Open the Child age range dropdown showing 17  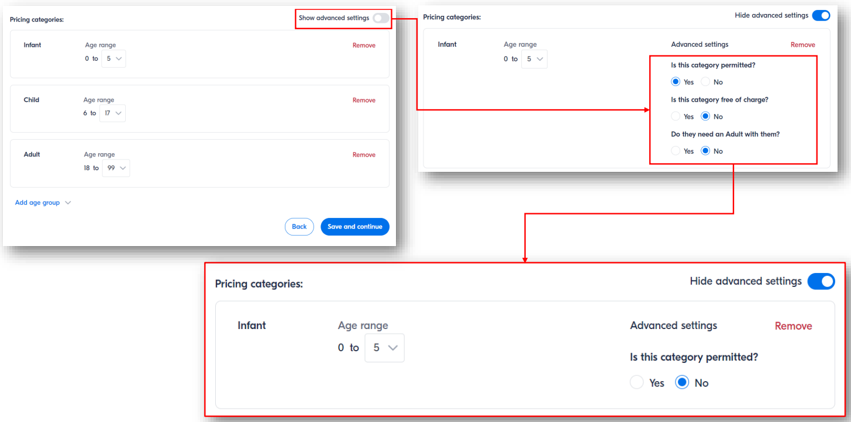click(x=112, y=113)
